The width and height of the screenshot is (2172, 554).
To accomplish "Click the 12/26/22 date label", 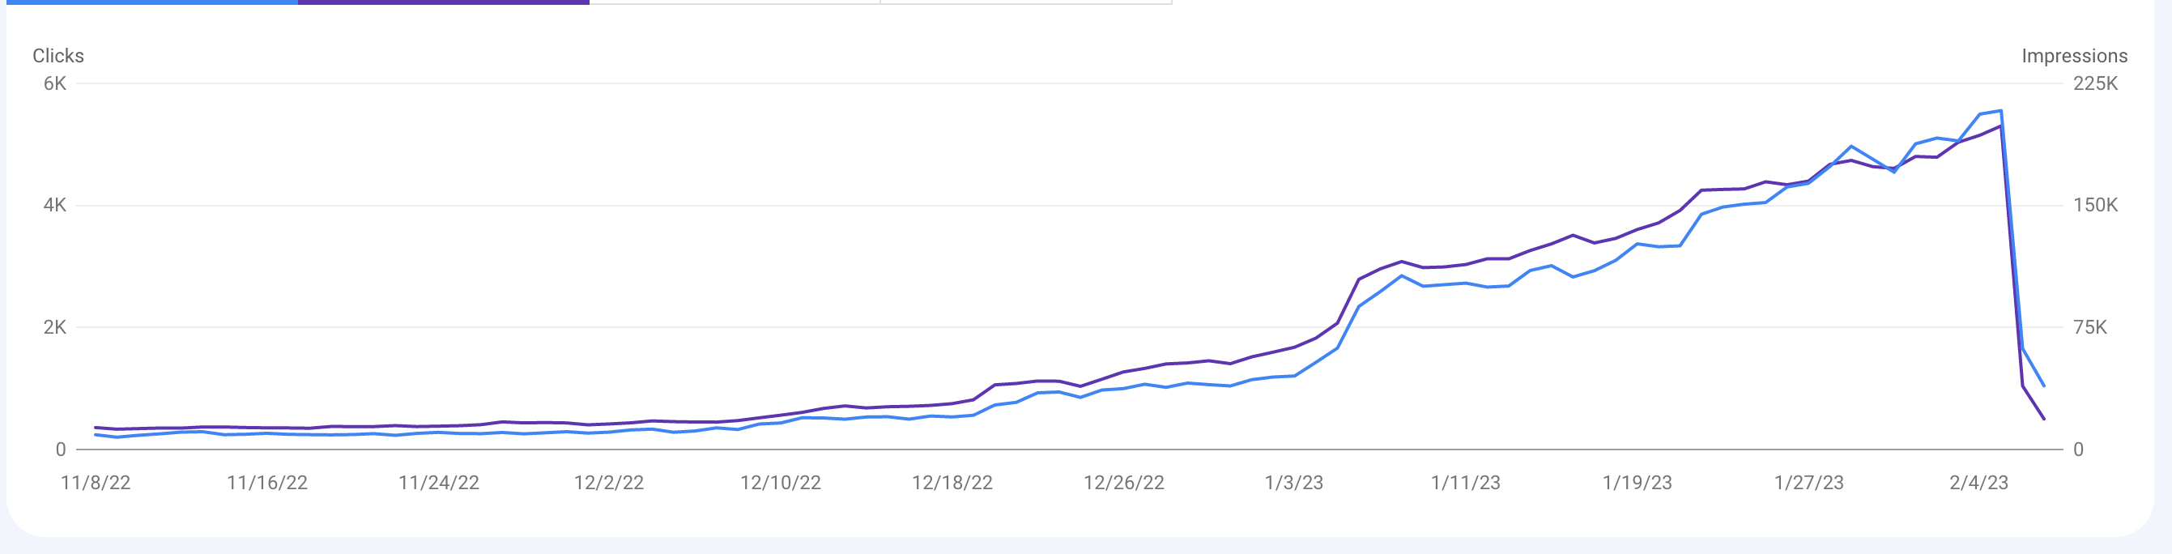I will click(x=1124, y=483).
